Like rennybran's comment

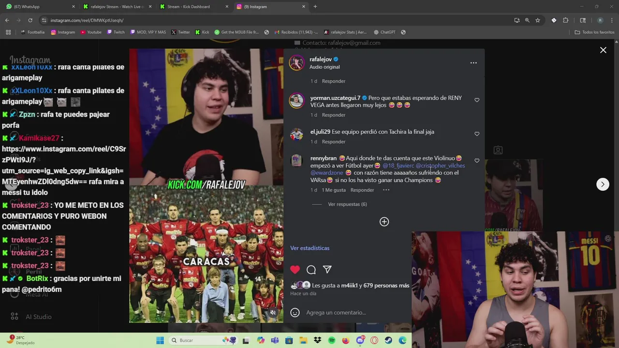[477, 160]
